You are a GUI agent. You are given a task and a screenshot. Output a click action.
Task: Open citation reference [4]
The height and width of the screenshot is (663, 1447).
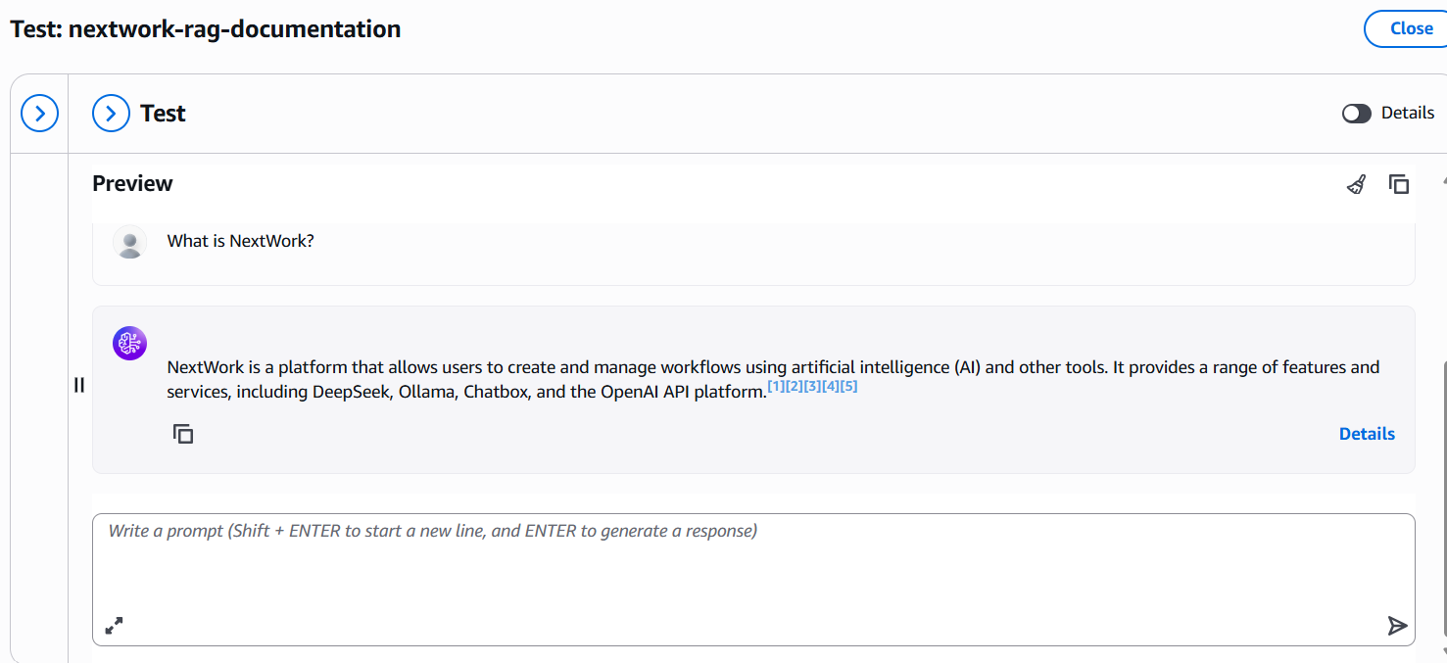[x=831, y=387]
